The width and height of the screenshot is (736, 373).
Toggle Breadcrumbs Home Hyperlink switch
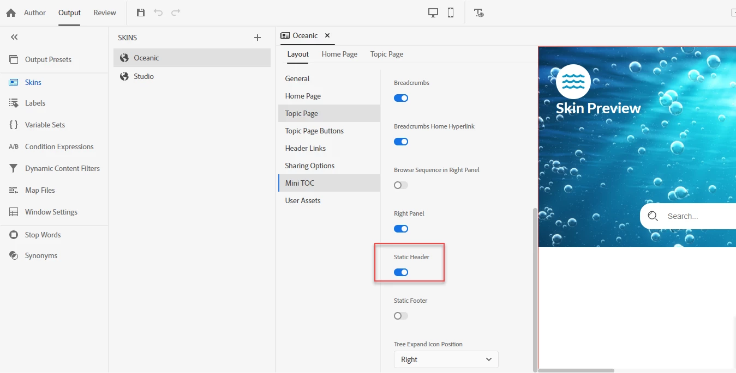click(x=401, y=142)
